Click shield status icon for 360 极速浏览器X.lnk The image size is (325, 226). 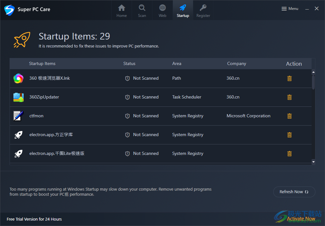click(x=128, y=78)
